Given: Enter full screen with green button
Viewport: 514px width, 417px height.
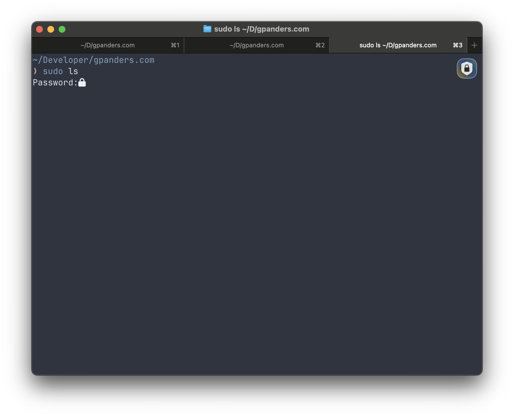Looking at the screenshot, I should 62,29.
